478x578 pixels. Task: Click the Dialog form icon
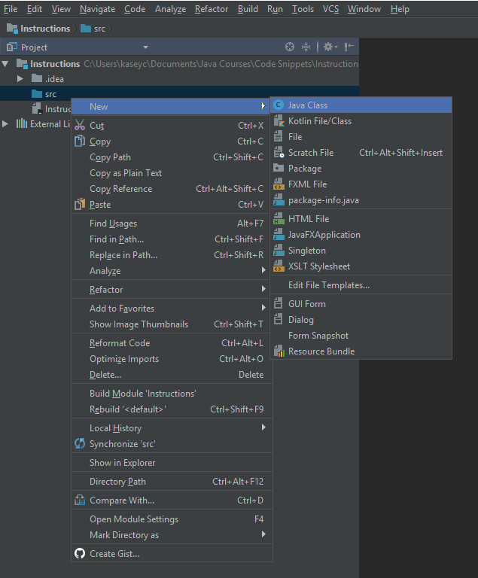click(279, 319)
